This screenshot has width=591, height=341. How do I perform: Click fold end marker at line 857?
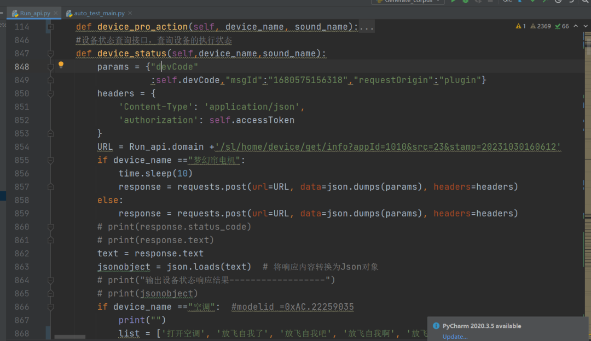50,187
